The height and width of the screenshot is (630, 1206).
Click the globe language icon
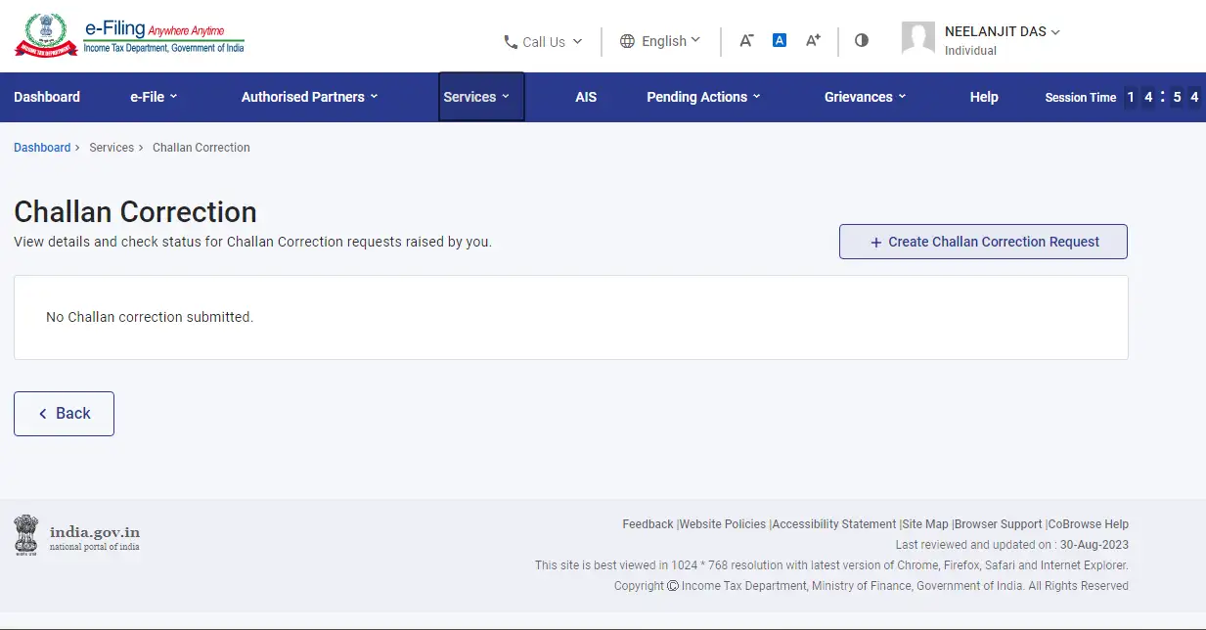[x=626, y=40]
